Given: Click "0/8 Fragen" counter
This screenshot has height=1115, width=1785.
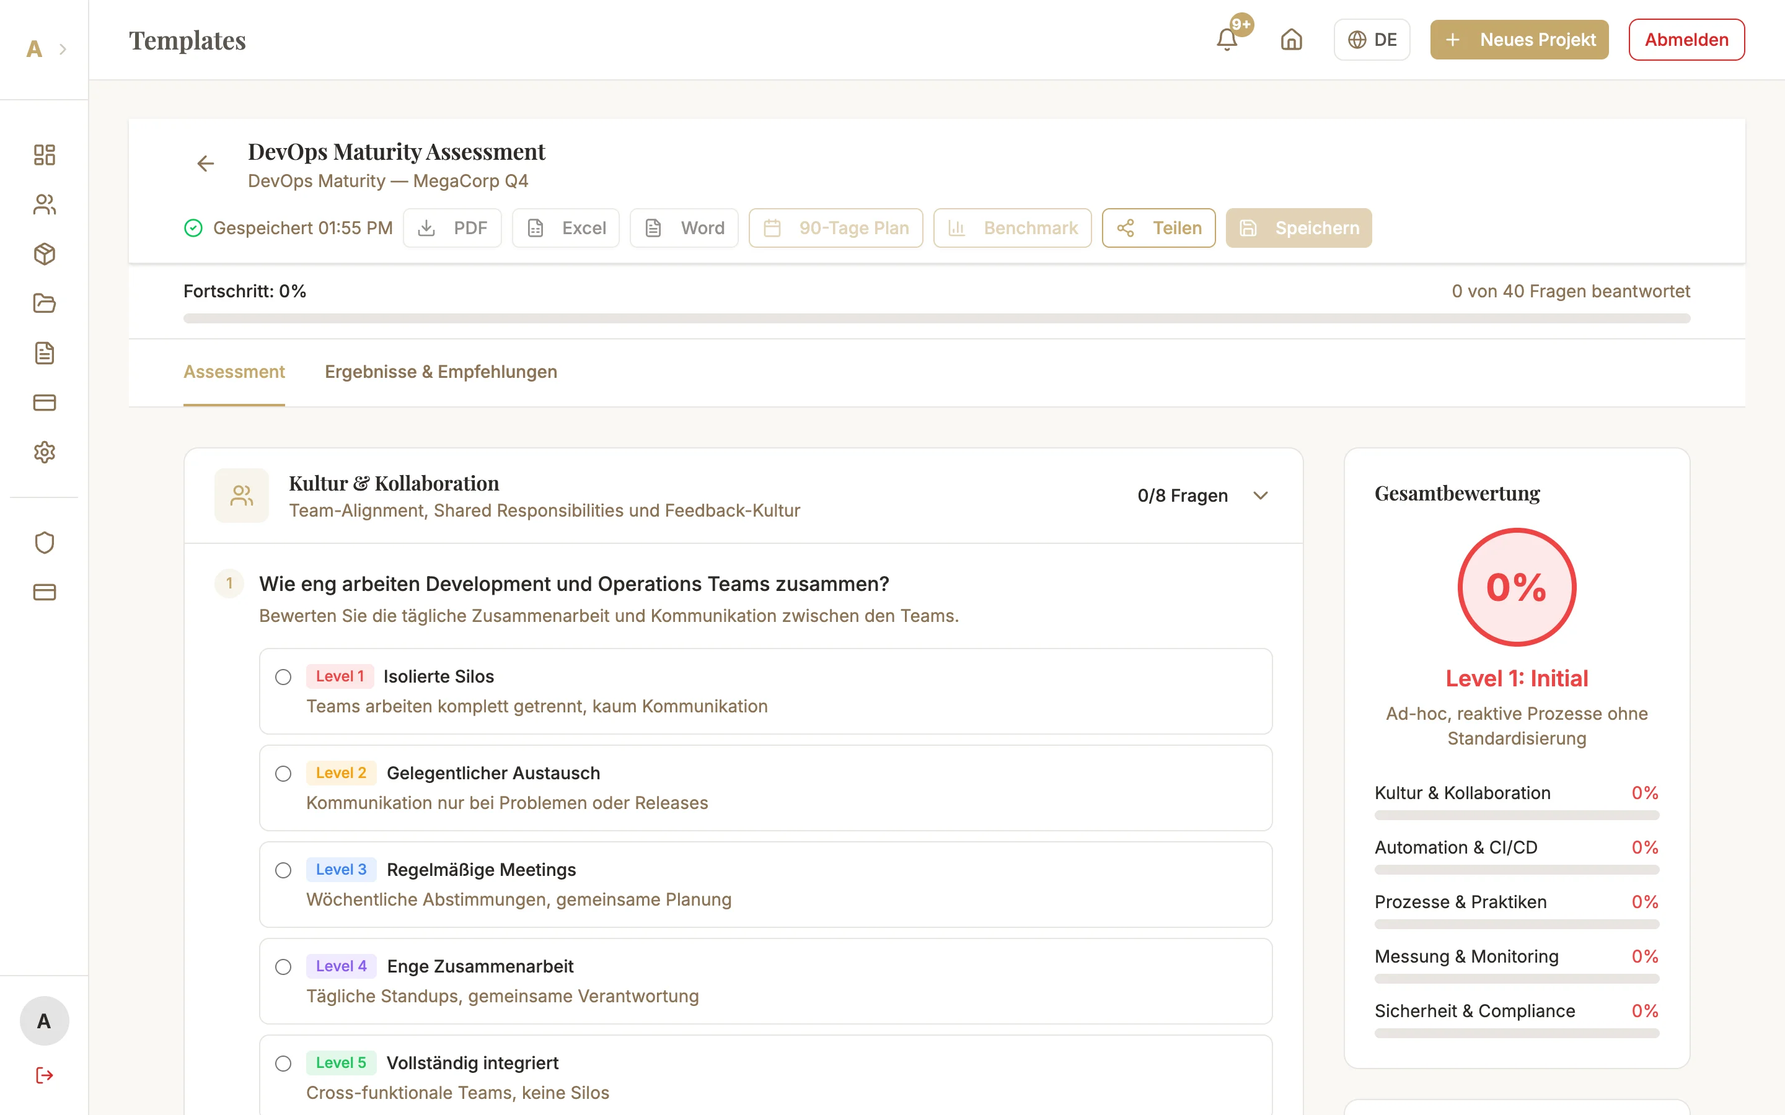Looking at the screenshot, I should (1183, 496).
